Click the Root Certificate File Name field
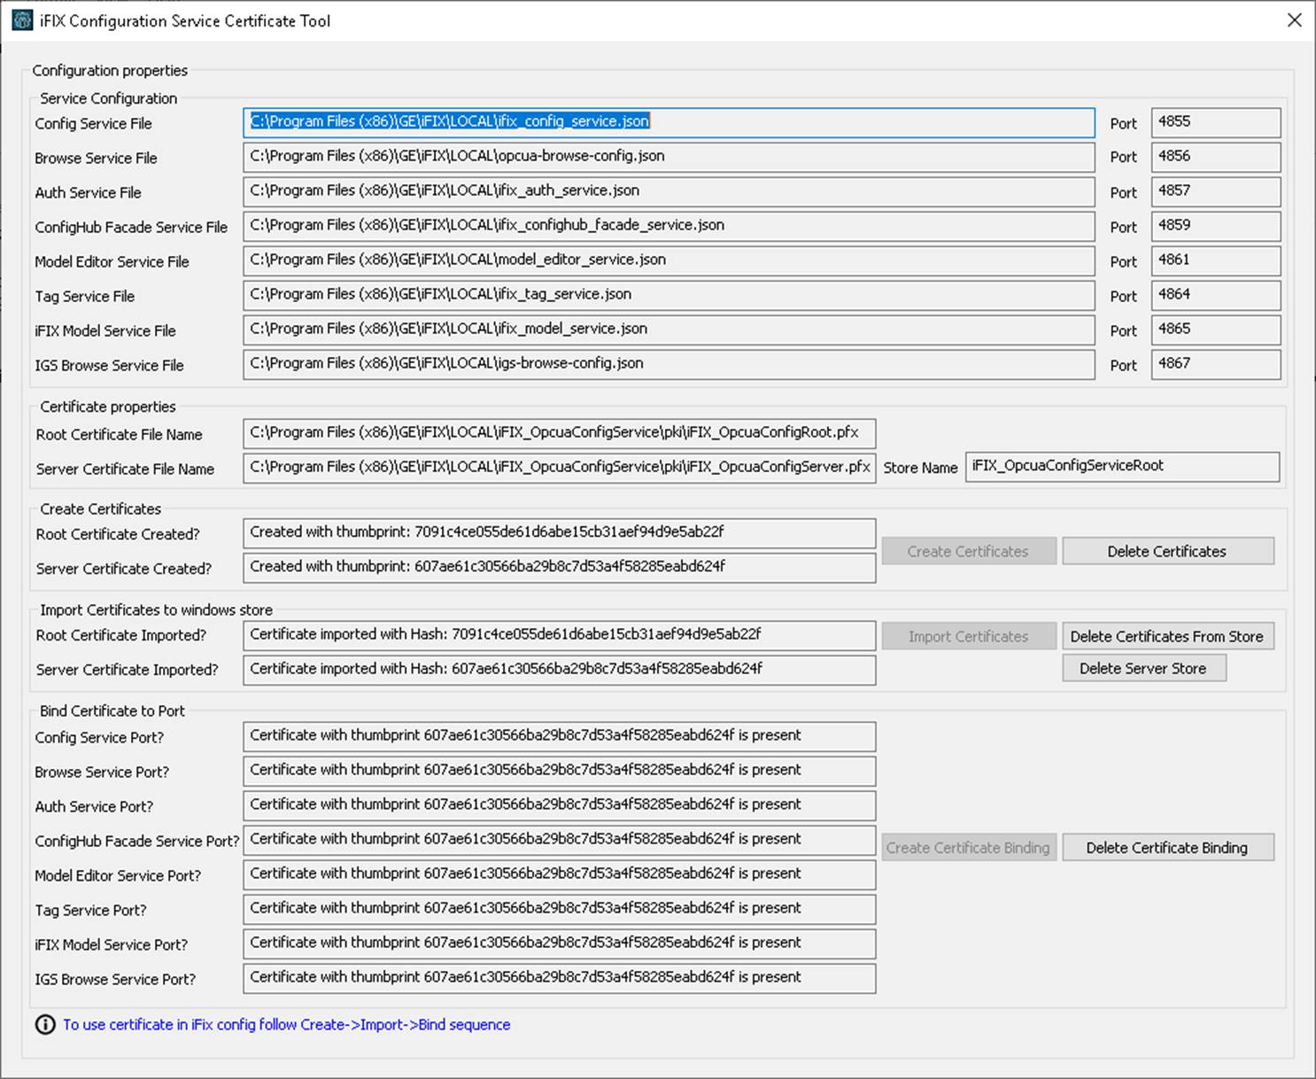Viewport: 1316px width, 1079px height. [x=560, y=433]
